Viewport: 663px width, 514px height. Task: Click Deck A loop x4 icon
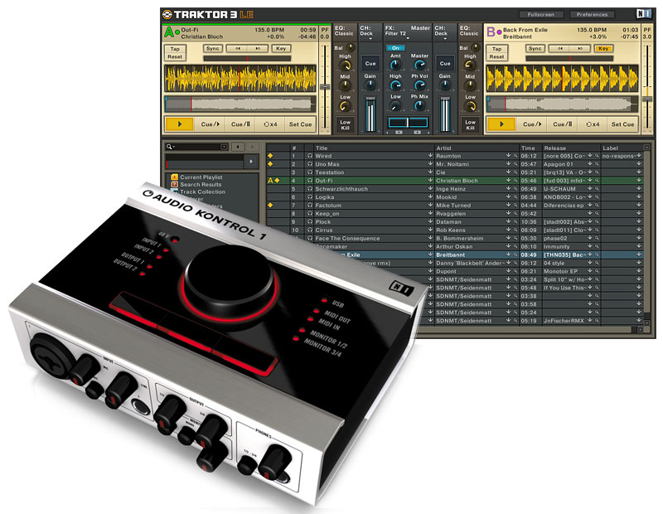(x=269, y=124)
